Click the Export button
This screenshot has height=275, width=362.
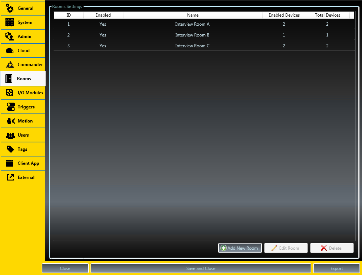point(336,268)
